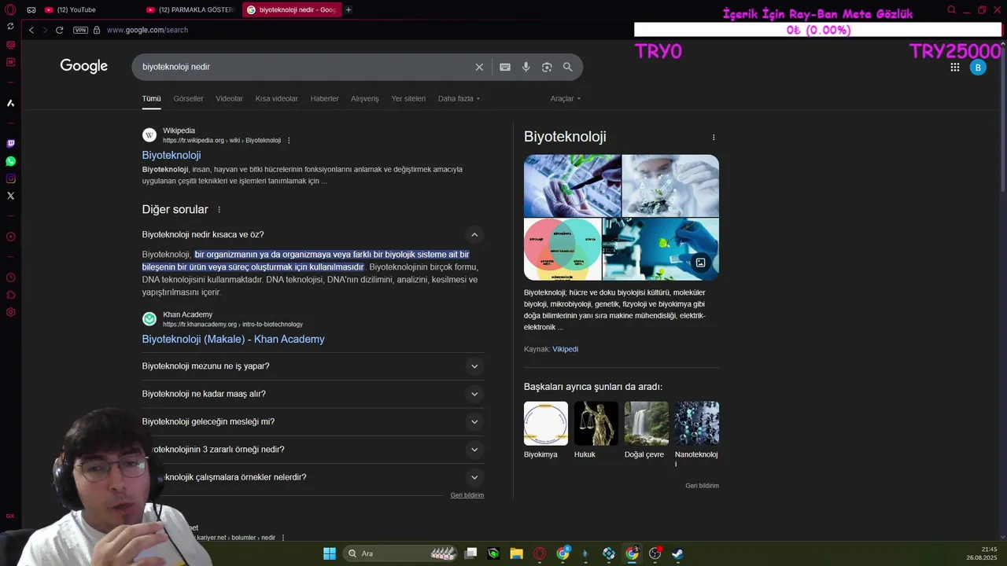Open three-dot menu of Biyoteknoloji knowledge panel
This screenshot has width=1007, height=566.
point(714,138)
